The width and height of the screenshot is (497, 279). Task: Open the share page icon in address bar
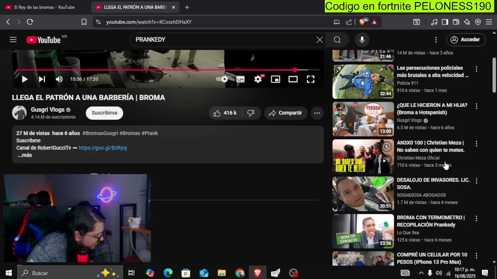click(349, 22)
